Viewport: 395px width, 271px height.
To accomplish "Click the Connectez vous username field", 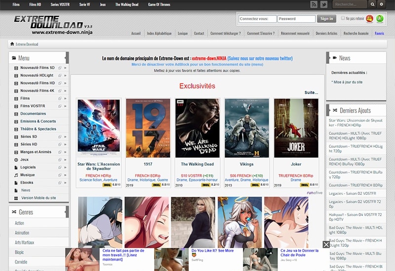I will coord(257,19).
